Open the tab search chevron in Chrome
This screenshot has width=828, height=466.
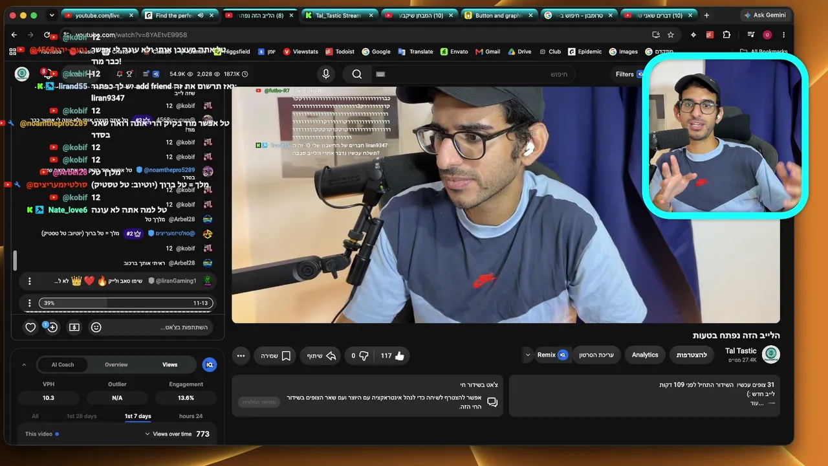coord(52,16)
